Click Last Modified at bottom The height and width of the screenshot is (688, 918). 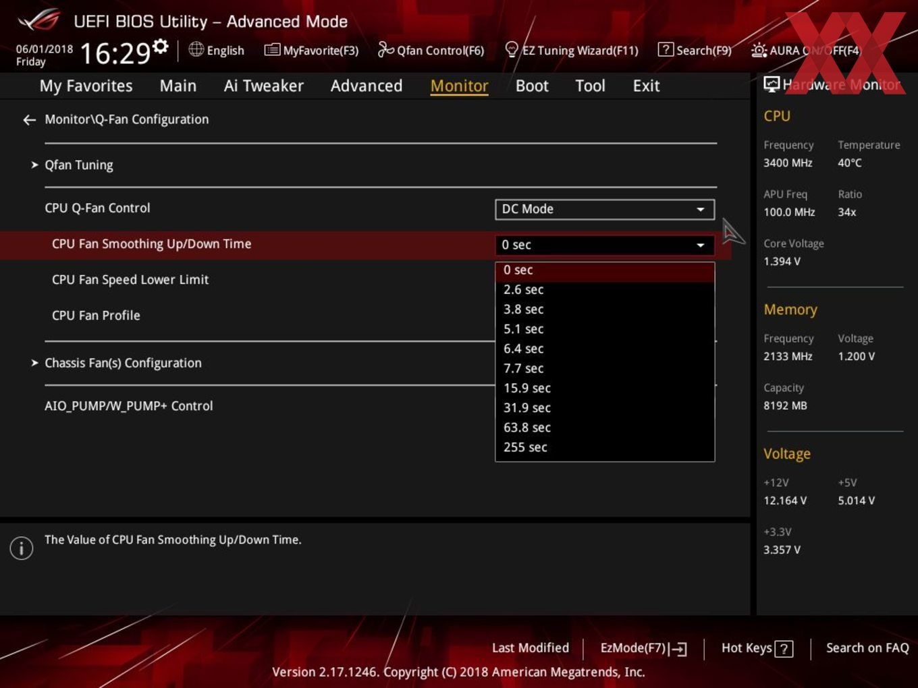(x=531, y=648)
